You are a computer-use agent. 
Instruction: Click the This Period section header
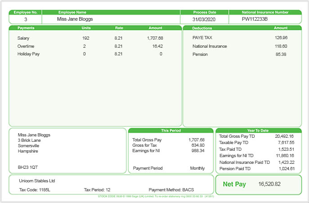pos(170,131)
